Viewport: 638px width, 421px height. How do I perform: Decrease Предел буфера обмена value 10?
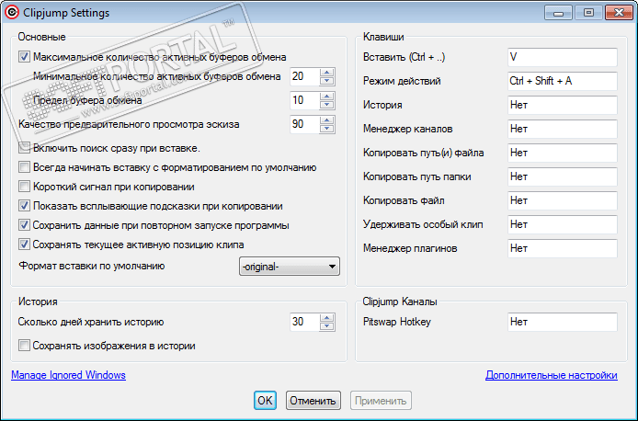coord(326,105)
